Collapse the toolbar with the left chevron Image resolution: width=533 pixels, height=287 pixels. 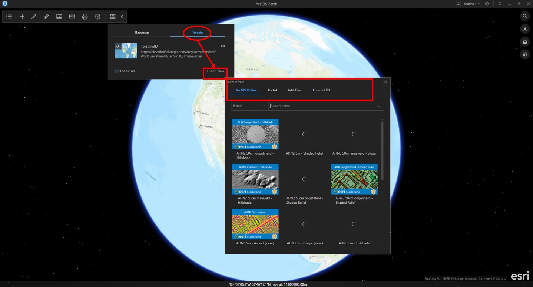pos(122,17)
